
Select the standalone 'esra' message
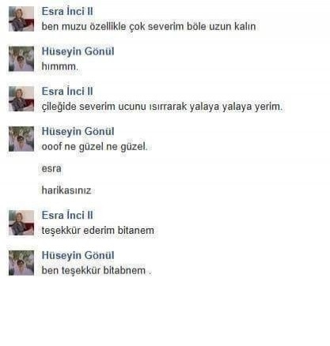[x=51, y=169]
